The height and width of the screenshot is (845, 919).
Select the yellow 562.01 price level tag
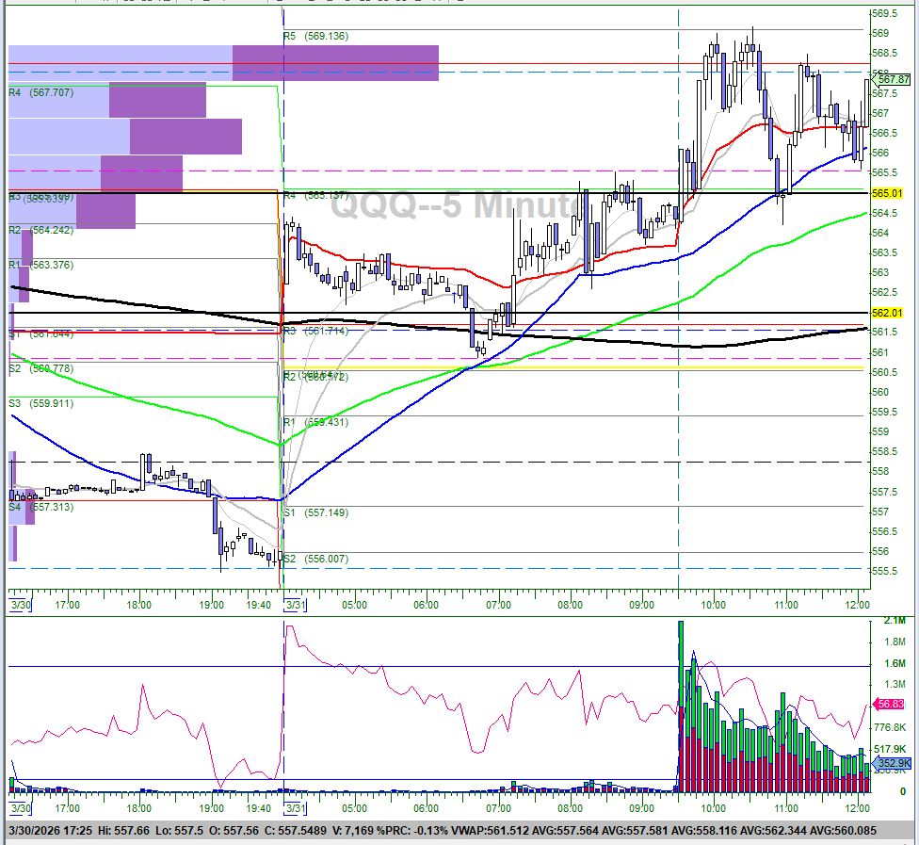(x=887, y=313)
